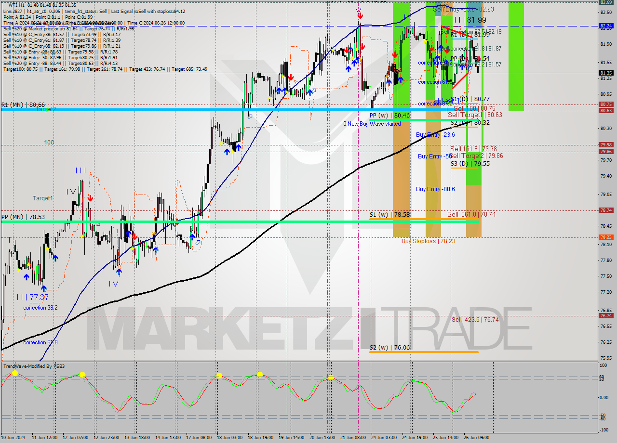Click the red 76.74 price tag

coord(606,315)
